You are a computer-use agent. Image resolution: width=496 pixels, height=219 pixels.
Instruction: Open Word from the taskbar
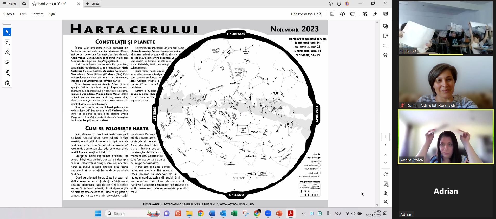pos(212,214)
